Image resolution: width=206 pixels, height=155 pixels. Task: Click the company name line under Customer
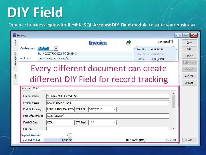coord(84,53)
